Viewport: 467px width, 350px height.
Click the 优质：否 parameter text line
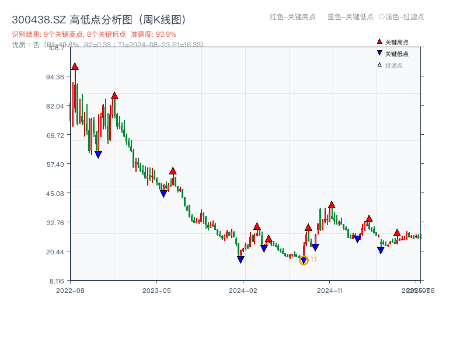[x=104, y=44]
